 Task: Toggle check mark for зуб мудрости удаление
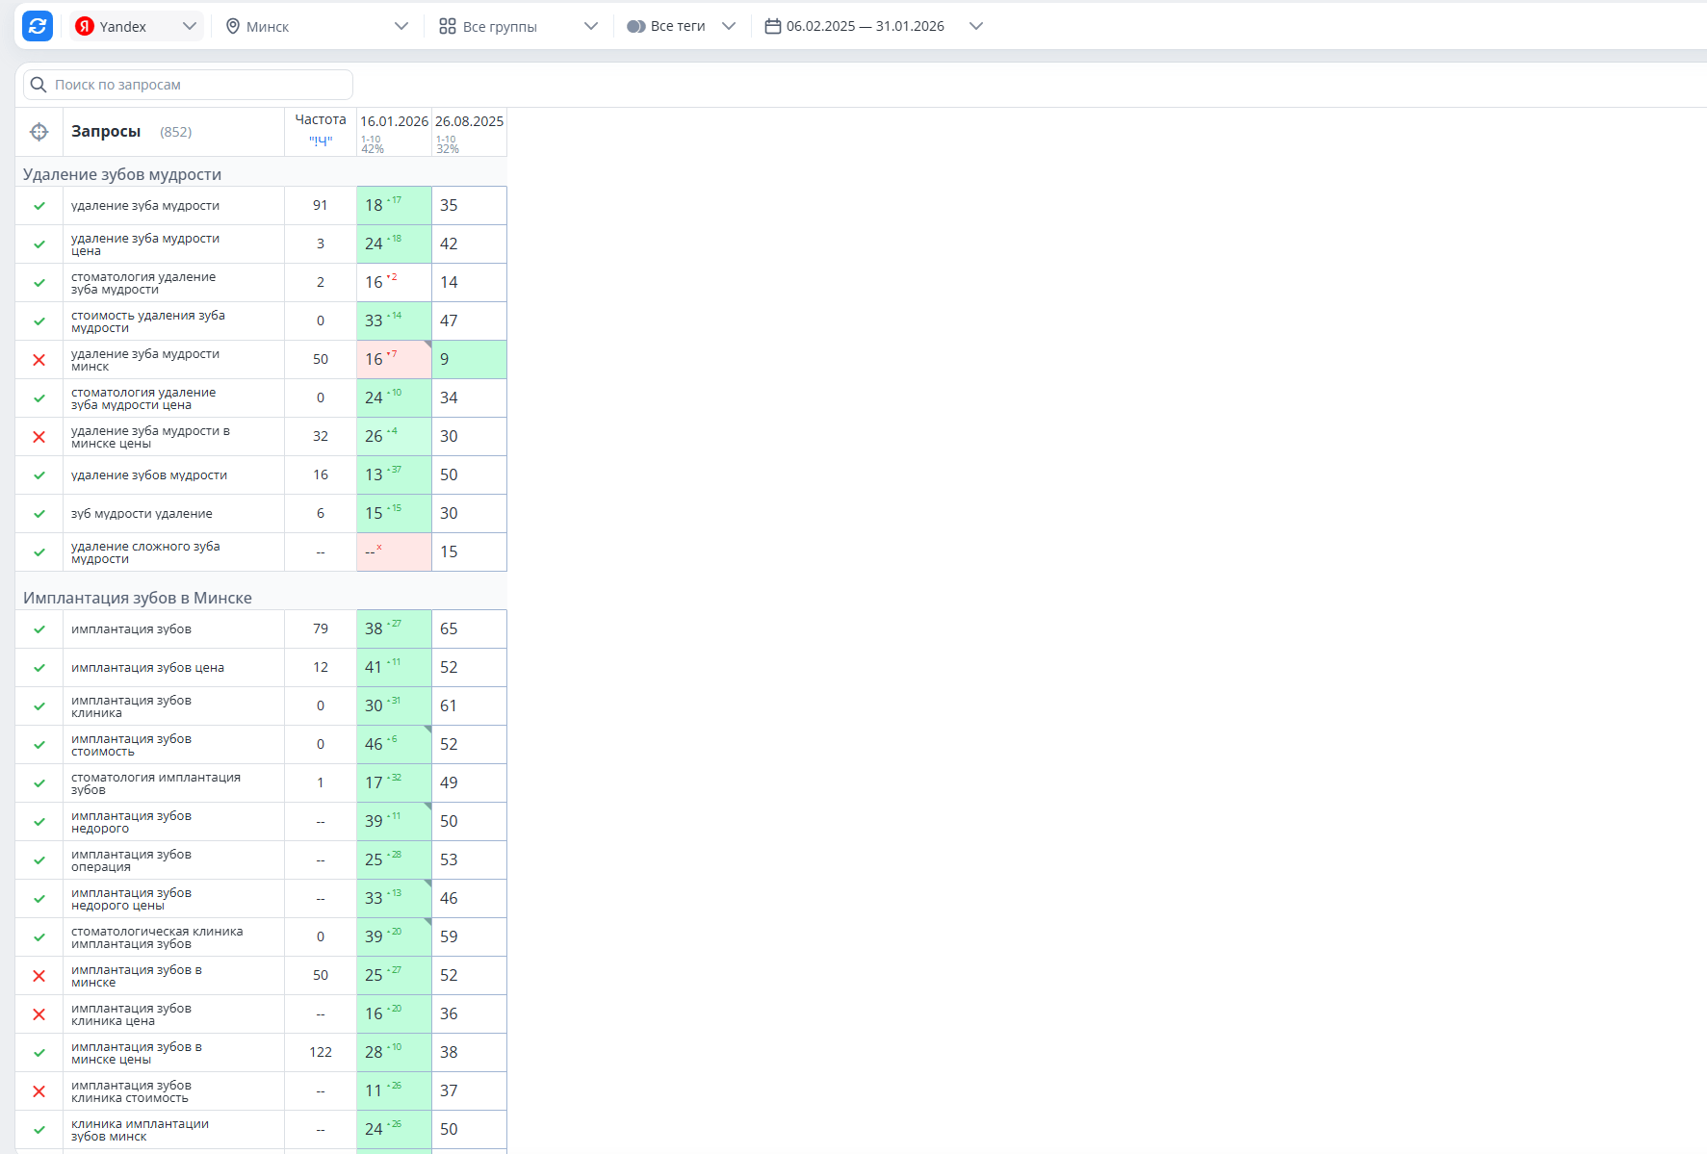(39, 514)
